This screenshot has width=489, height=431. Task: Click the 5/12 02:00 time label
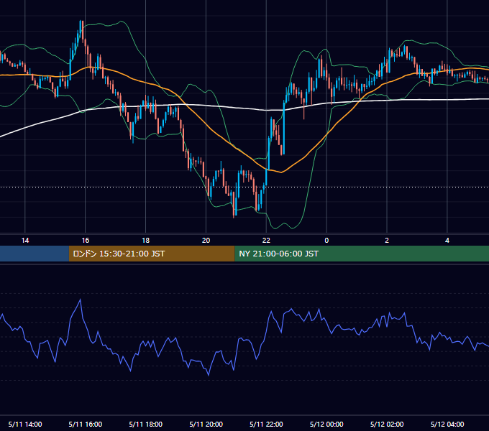coord(387,424)
